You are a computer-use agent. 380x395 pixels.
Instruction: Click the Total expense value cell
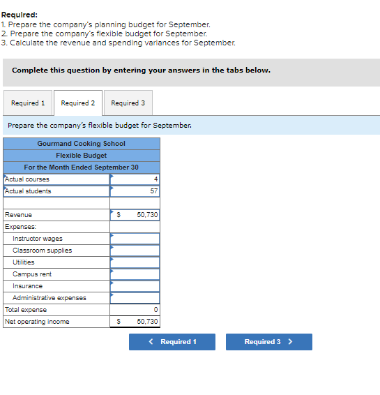[135, 310]
